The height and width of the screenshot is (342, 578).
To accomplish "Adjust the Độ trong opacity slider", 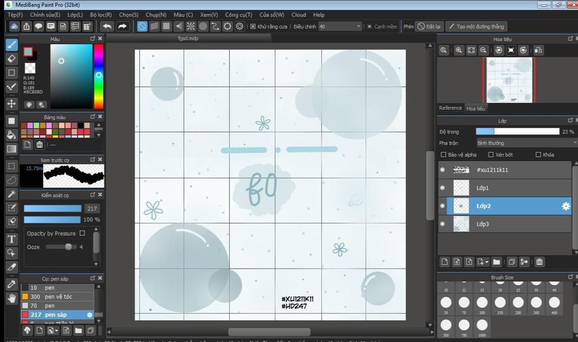I will coord(518,131).
